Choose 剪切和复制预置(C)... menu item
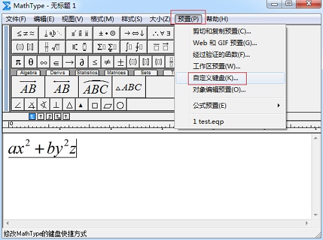This screenshot has height=240, width=323. click(x=231, y=32)
